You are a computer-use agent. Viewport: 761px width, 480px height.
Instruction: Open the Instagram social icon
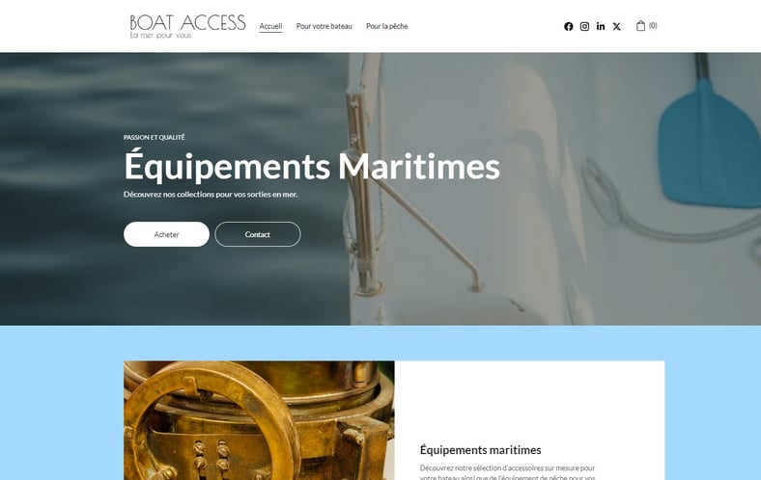584,27
